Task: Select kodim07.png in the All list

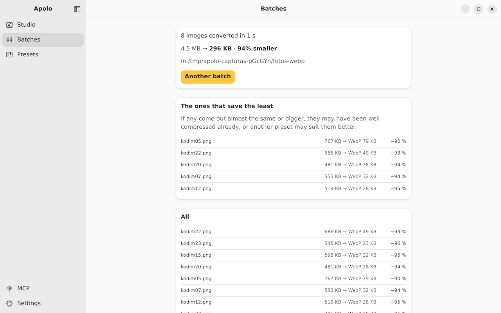Action: pos(294,290)
